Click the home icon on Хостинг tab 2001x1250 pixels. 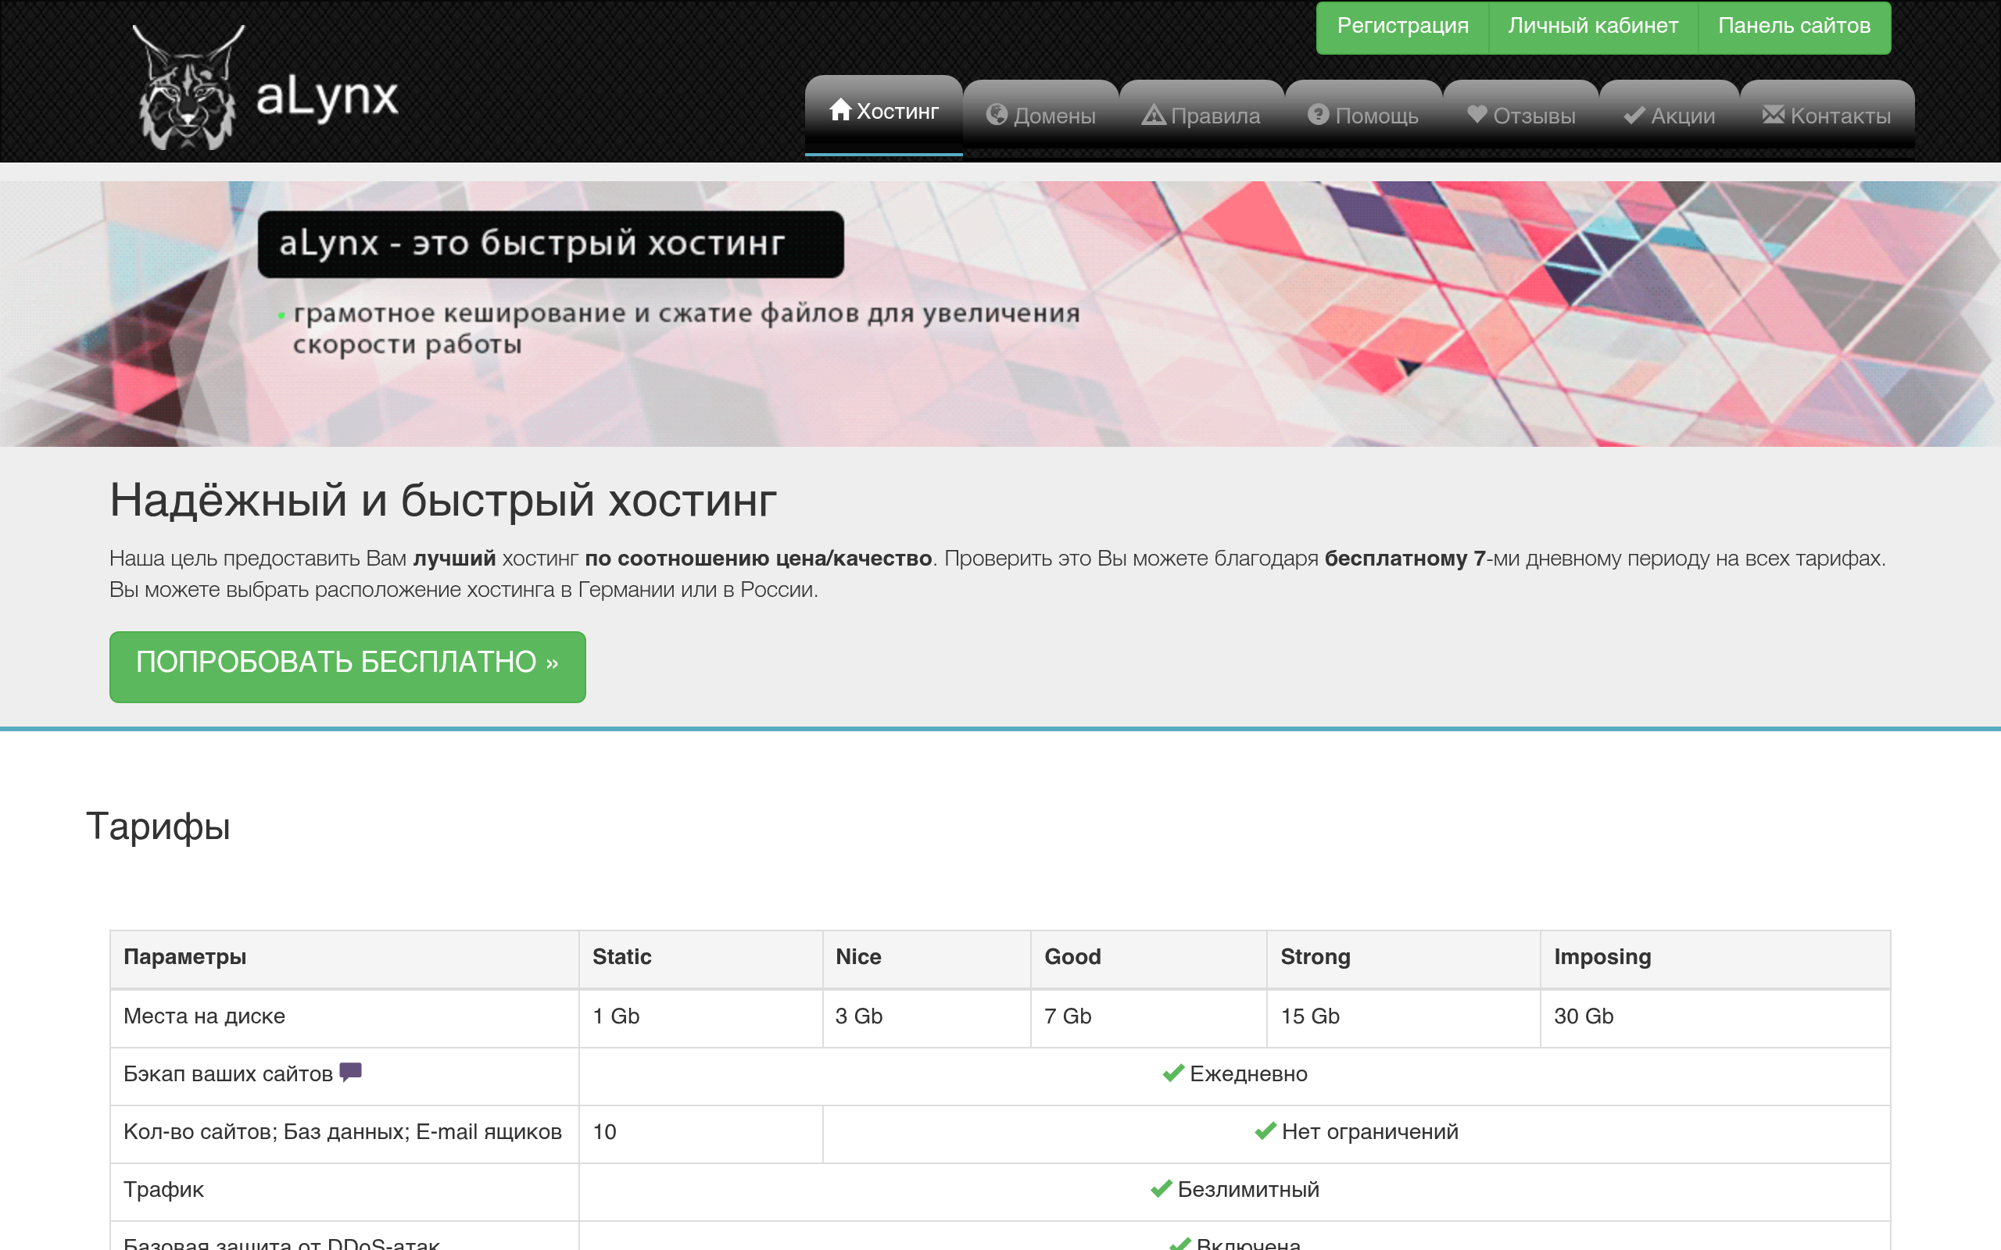click(x=840, y=110)
